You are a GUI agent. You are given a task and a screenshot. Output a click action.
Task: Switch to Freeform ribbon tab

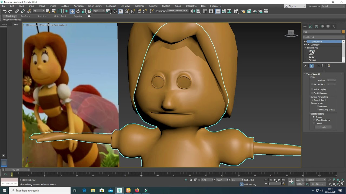click(x=25, y=16)
